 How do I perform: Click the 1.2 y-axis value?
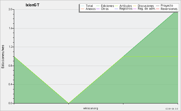[x=11, y=47]
